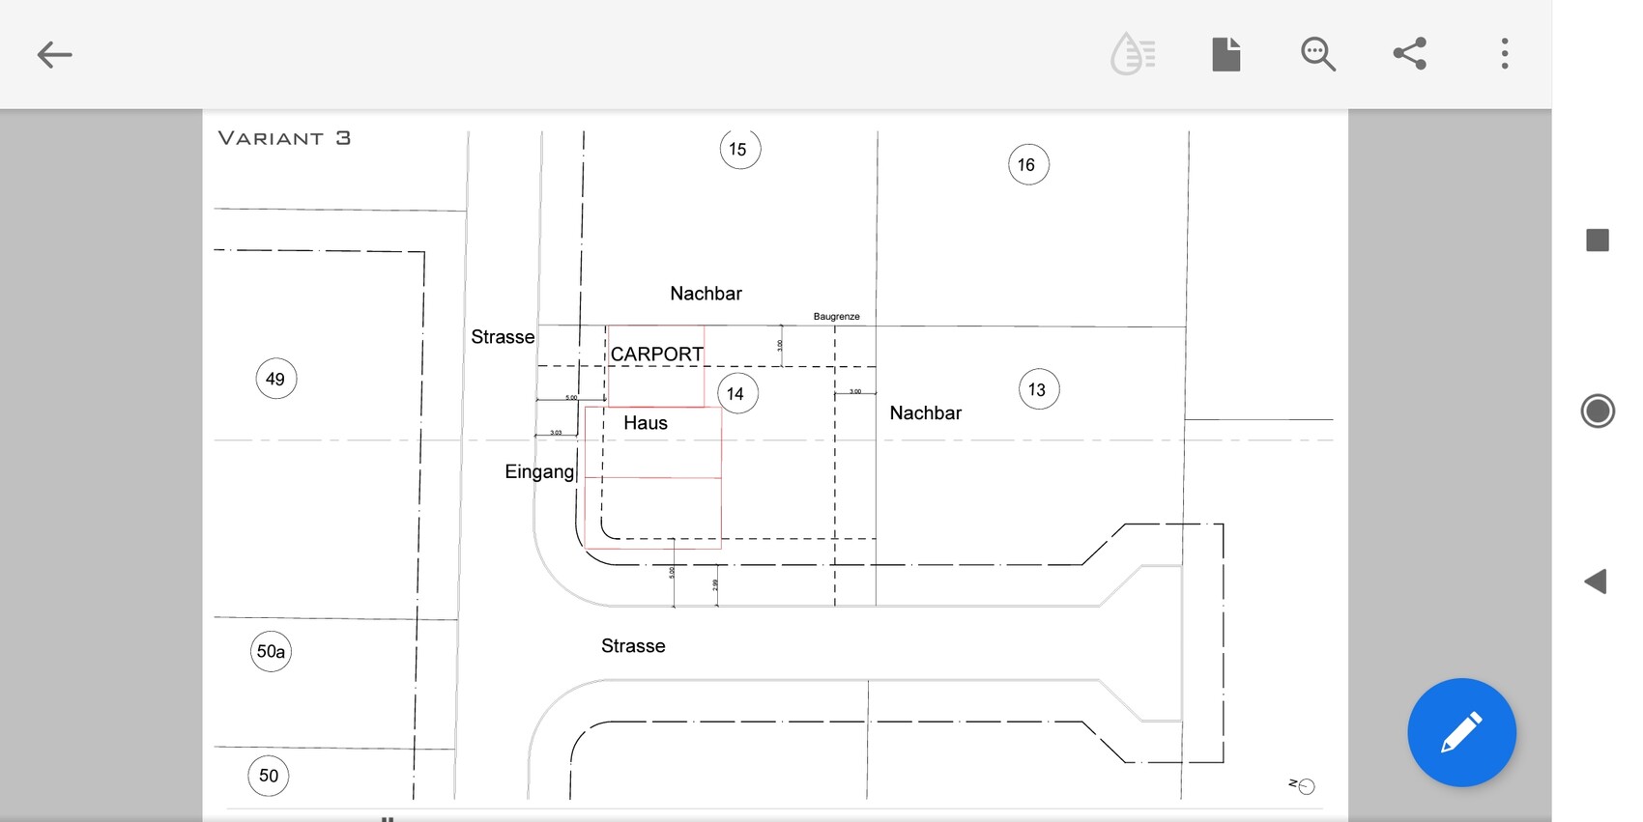
Task: Tap the blue pencil edit button
Action: coord(1460,732)
